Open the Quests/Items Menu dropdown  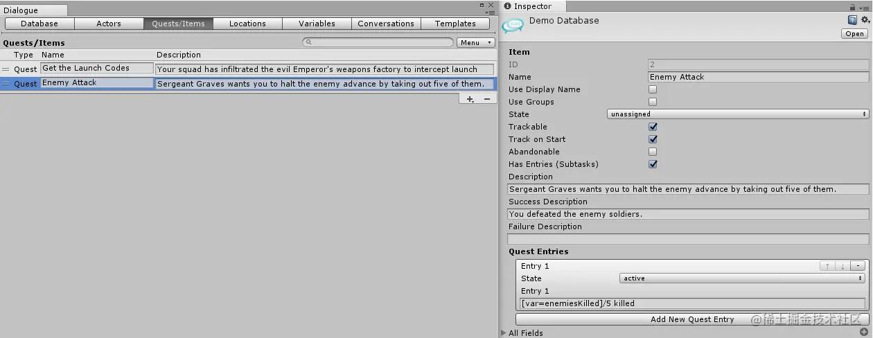[475, 43]
